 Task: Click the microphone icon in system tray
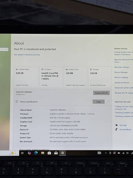coord(110,153)
